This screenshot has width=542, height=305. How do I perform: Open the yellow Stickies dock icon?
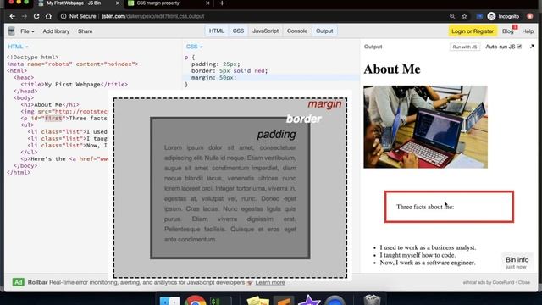257,300
